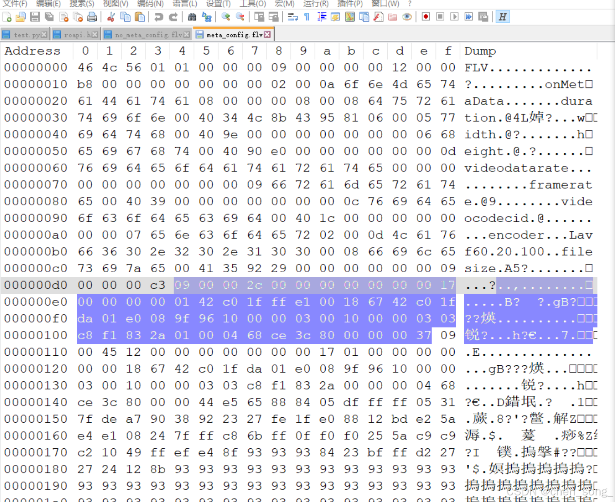The height and width of the screenshot is (502, 615).
Task: Select the meta_config.flv tab
Action: (234, 35)
